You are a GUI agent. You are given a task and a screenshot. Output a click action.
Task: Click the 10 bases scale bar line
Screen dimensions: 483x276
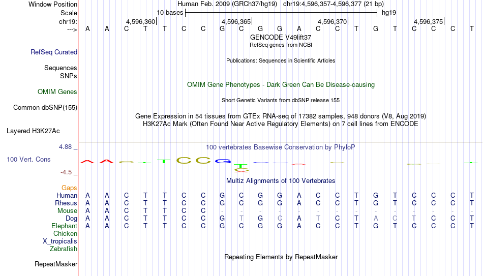pos(281,13)
